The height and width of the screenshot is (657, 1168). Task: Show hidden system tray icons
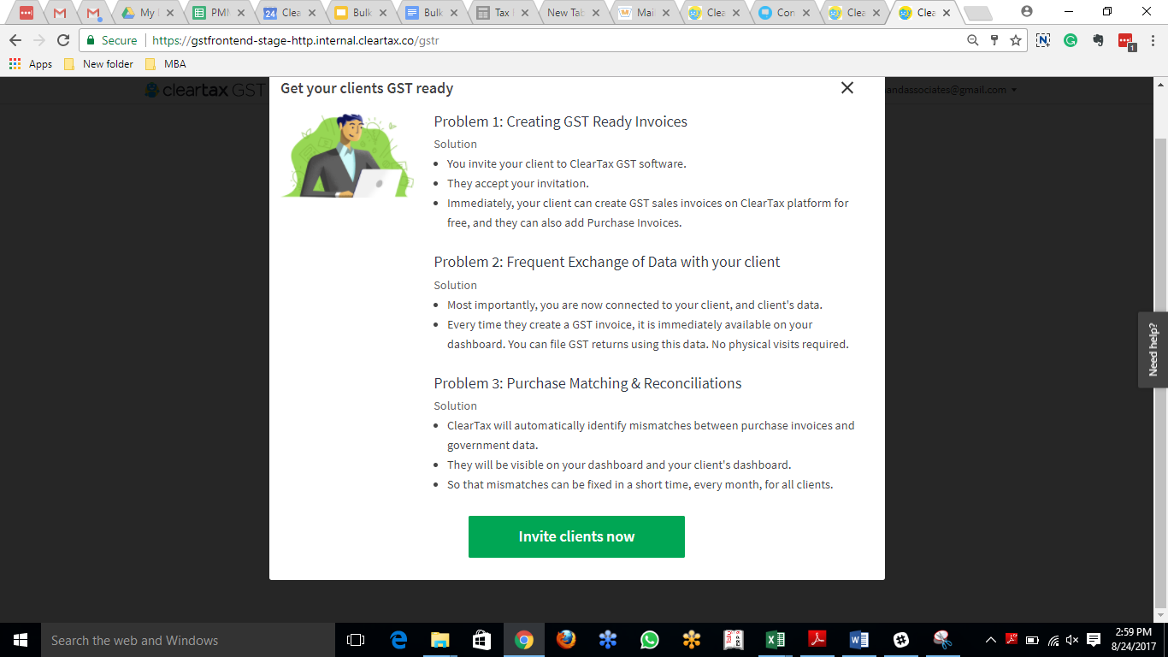coord(991,640)
